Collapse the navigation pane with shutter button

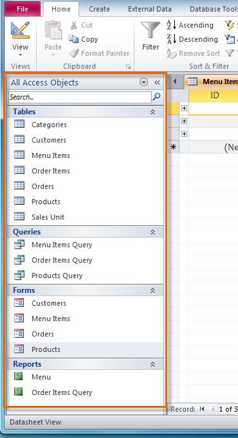[x=157, y=82]
